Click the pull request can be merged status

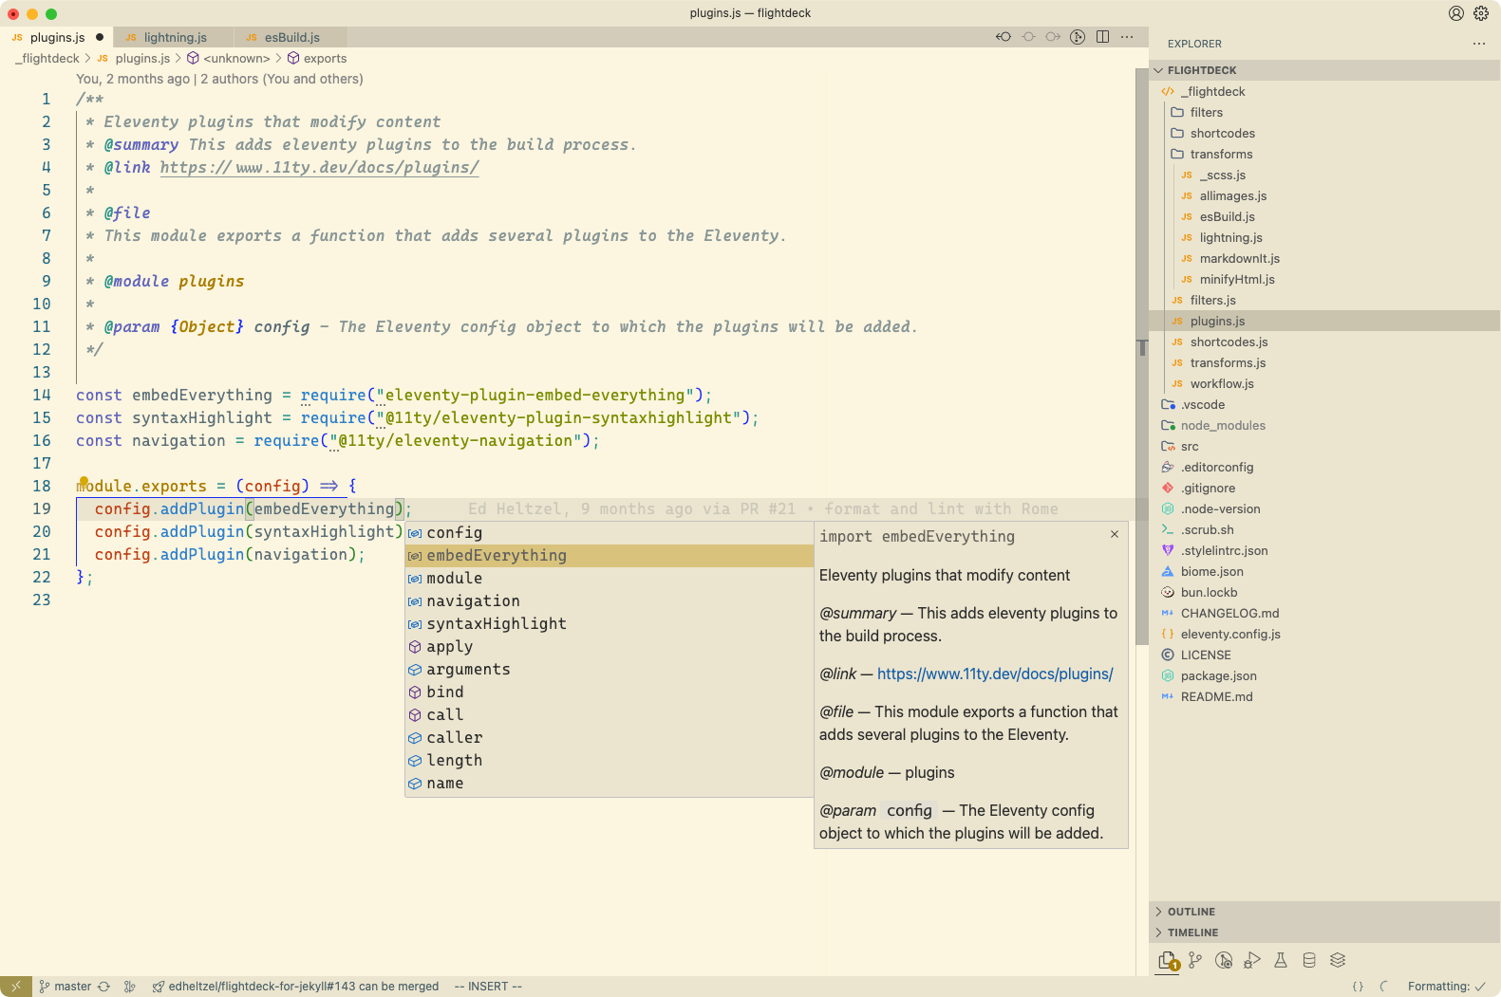(303, 987)
